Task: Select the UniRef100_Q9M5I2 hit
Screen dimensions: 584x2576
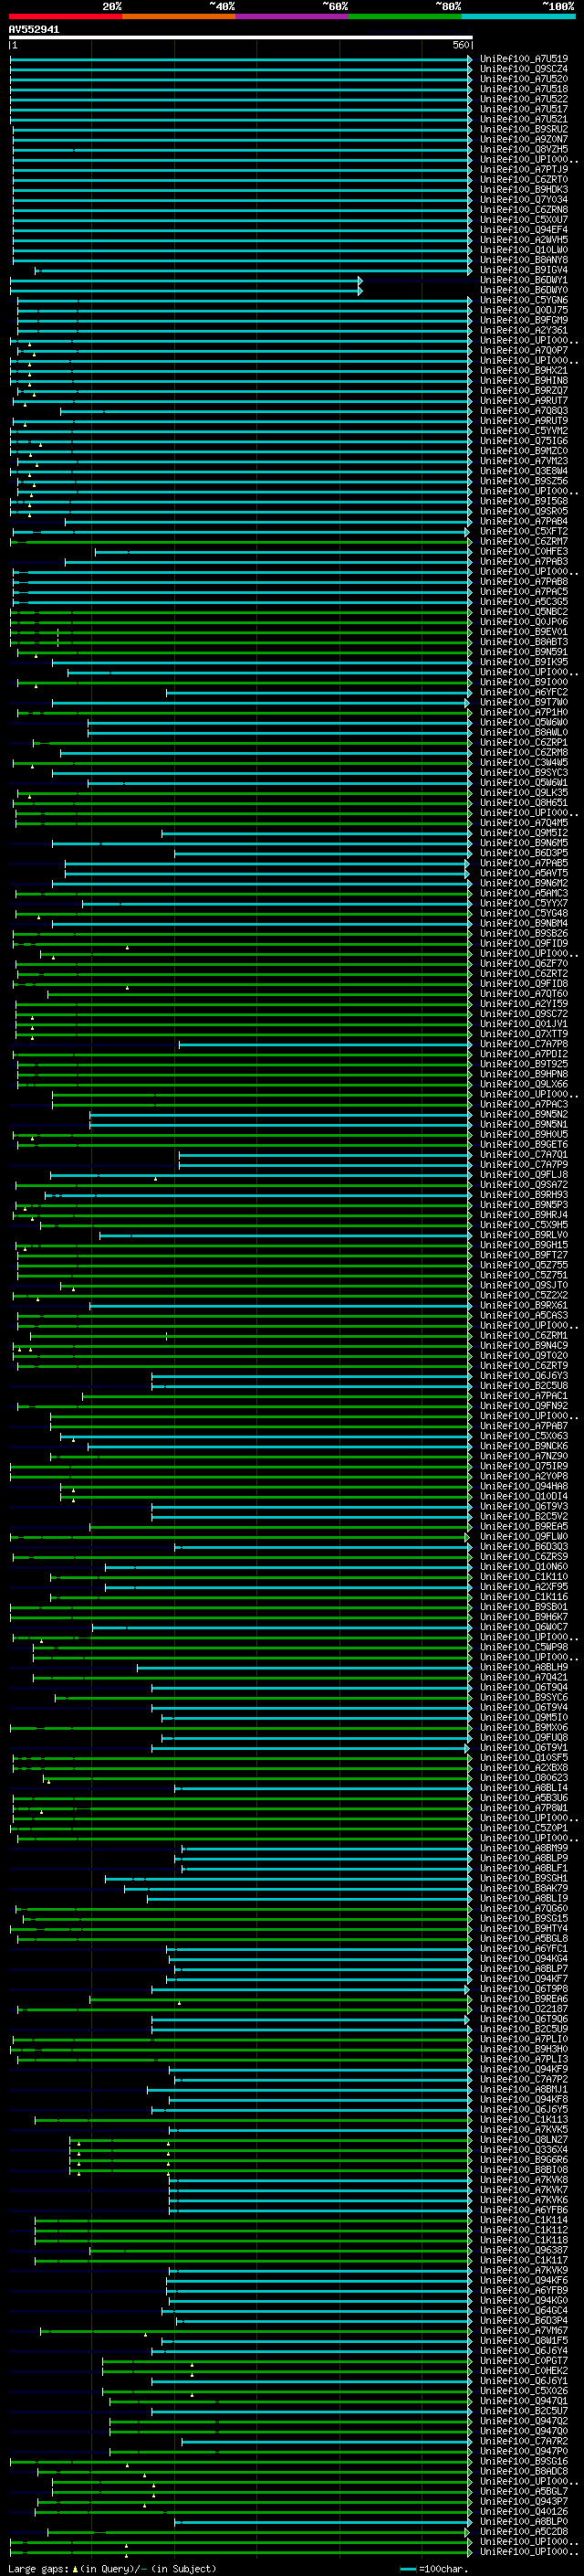Action: click(x=524, y=833)
